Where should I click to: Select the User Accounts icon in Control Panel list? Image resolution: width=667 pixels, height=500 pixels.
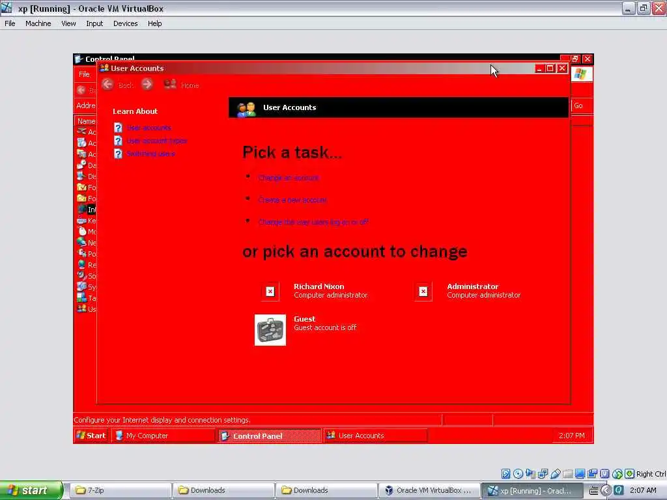(81, 309)
